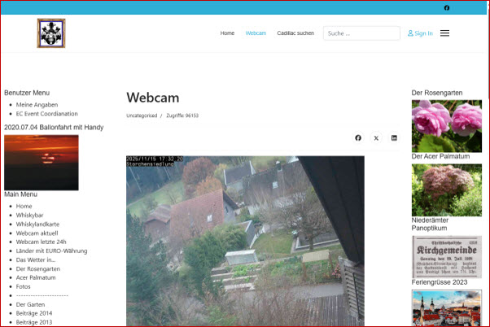This screenshot has width=490, height=327.
Task: Click the Kirchgemeinde newspaper image
Action: point(446,257)
